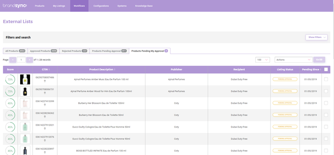This screenshot has width=334, height=155.
Task: Switch to Rejected Products tab
Action: 75,51
